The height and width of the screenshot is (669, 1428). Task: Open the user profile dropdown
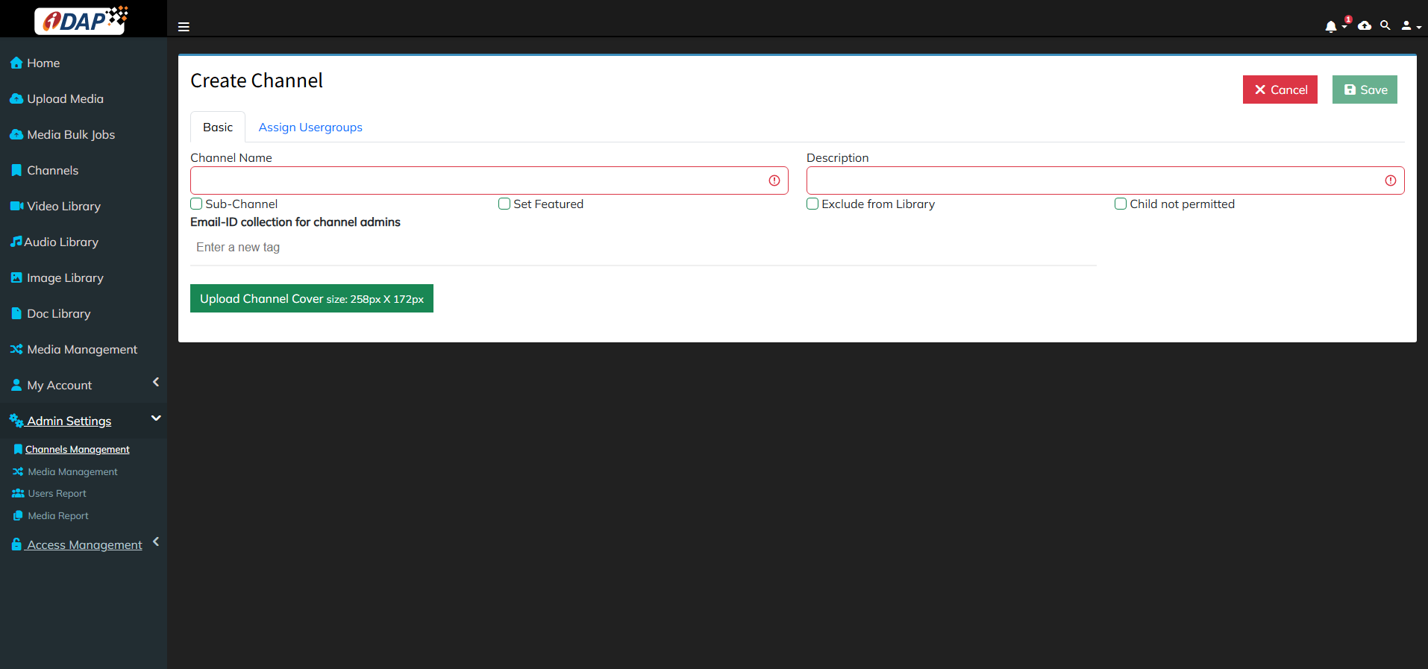(1410, 26)
